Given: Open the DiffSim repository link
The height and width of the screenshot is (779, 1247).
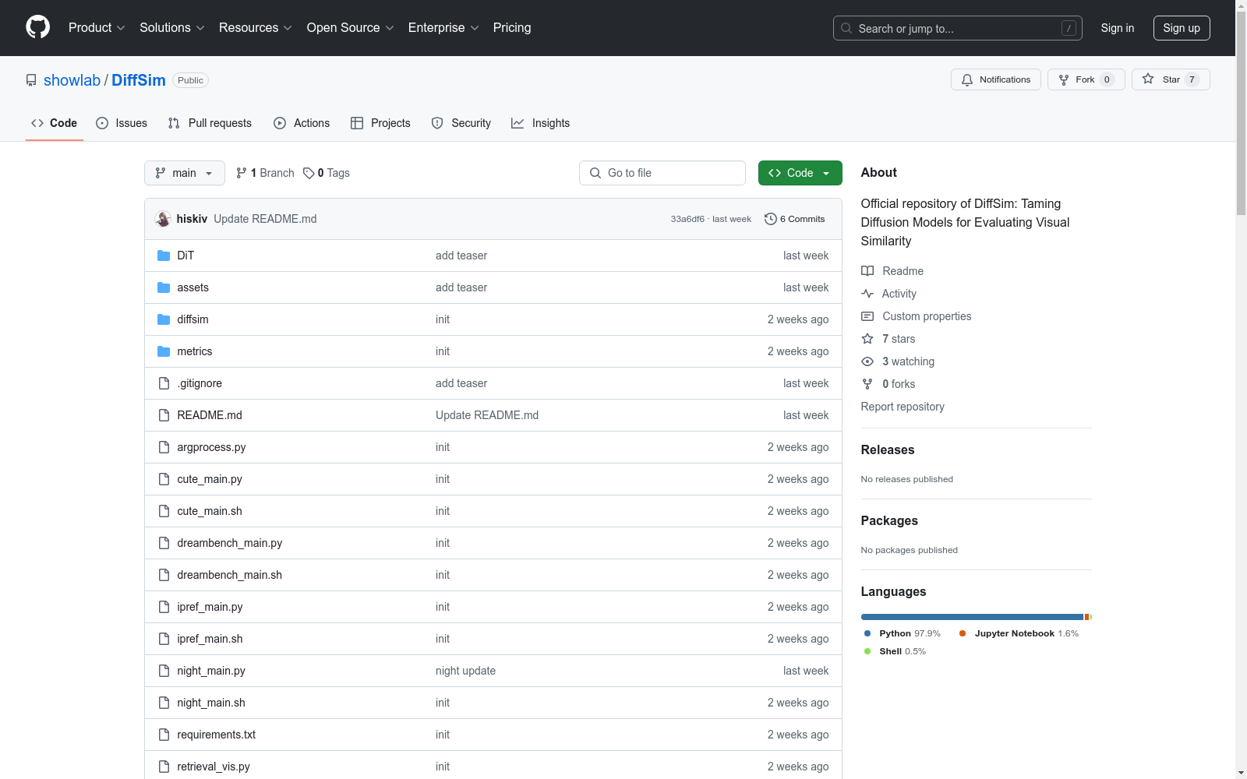Looking at the screenshot, I should 139,80.
